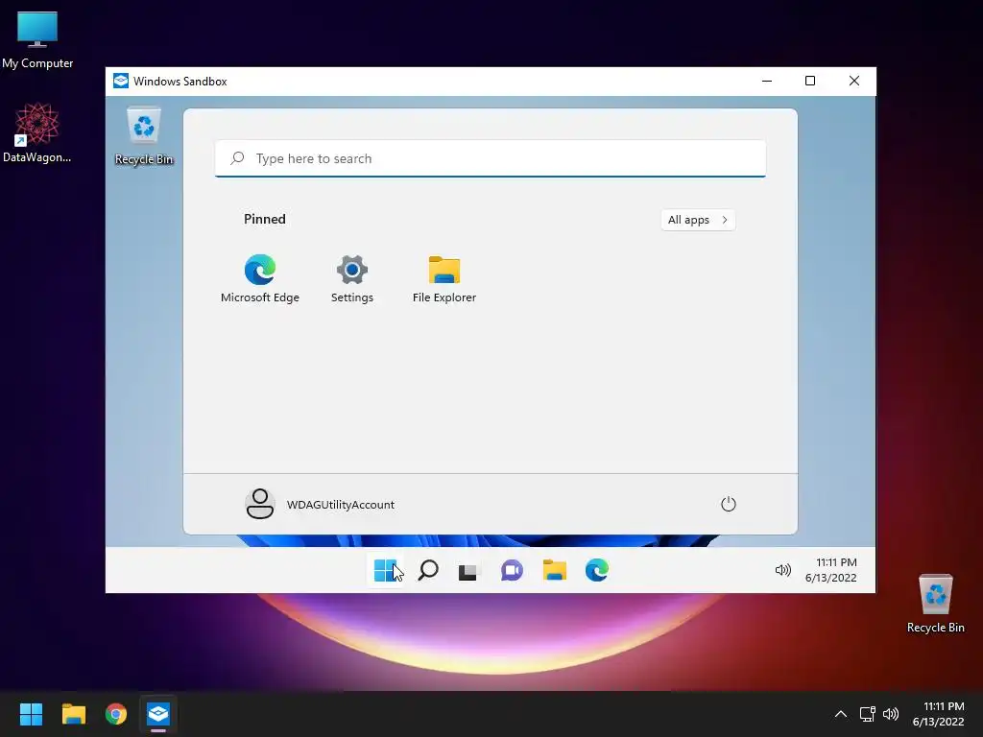Click the Windows Sandbox host taskbar icon

tap(158, 714)
